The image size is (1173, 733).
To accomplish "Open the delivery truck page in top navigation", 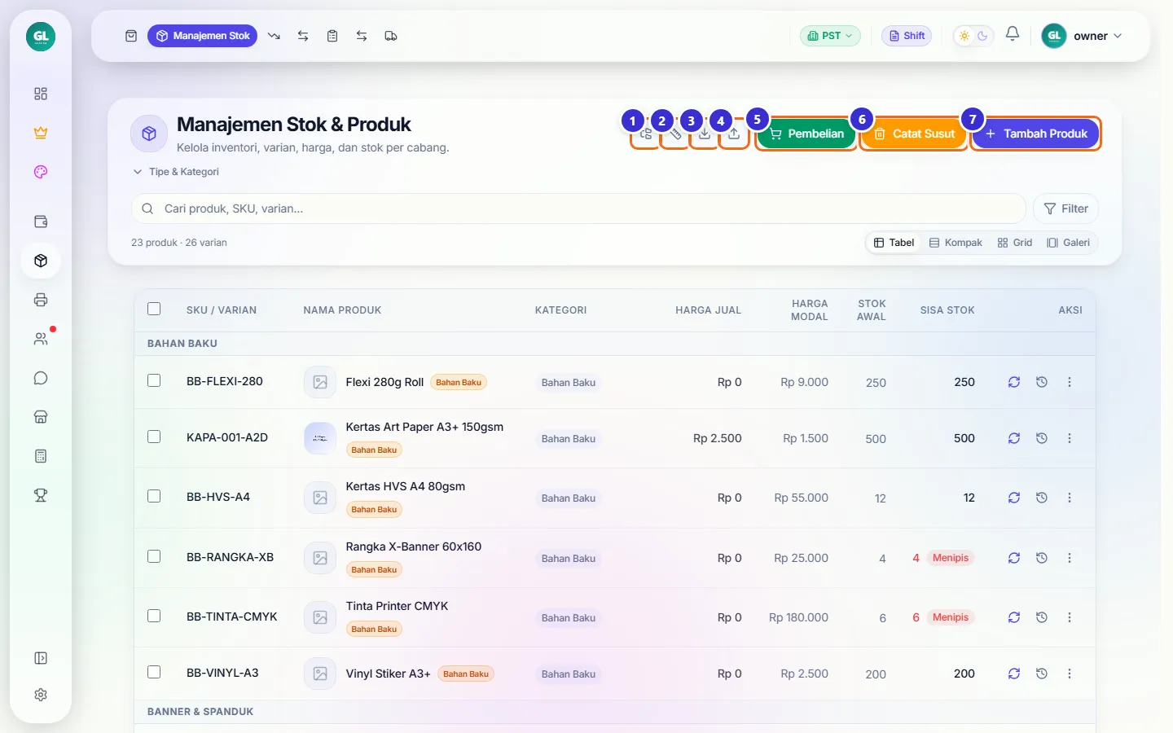I will [x=391, y=36].
